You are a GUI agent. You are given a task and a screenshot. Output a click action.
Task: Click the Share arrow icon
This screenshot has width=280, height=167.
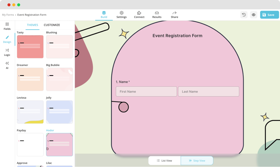click(x=174, y=13)
